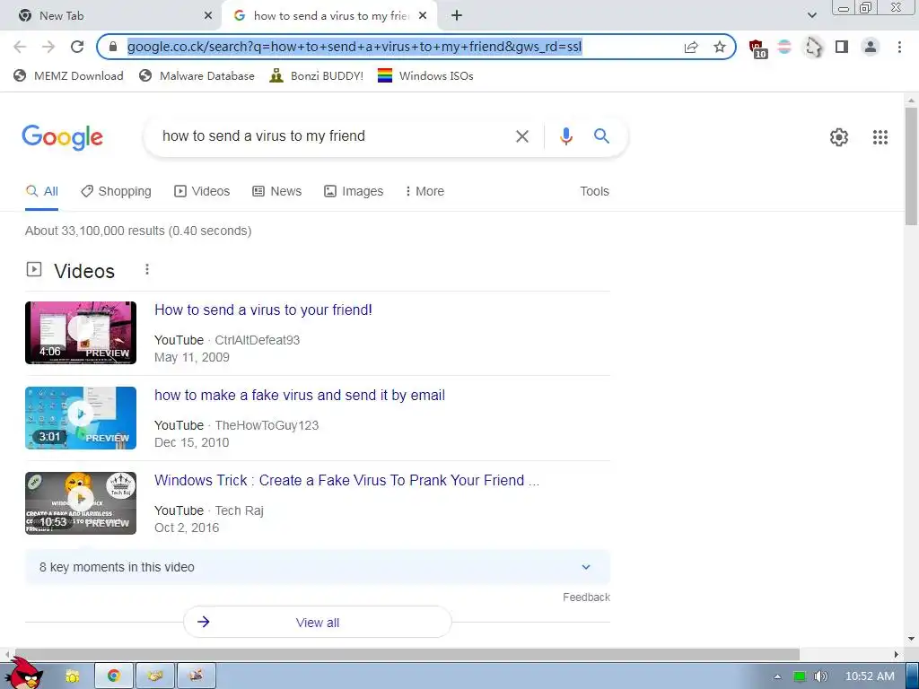This screenshot has width=919, height=689.
Task: Submit search with magnifier icon
Action: 601,136
